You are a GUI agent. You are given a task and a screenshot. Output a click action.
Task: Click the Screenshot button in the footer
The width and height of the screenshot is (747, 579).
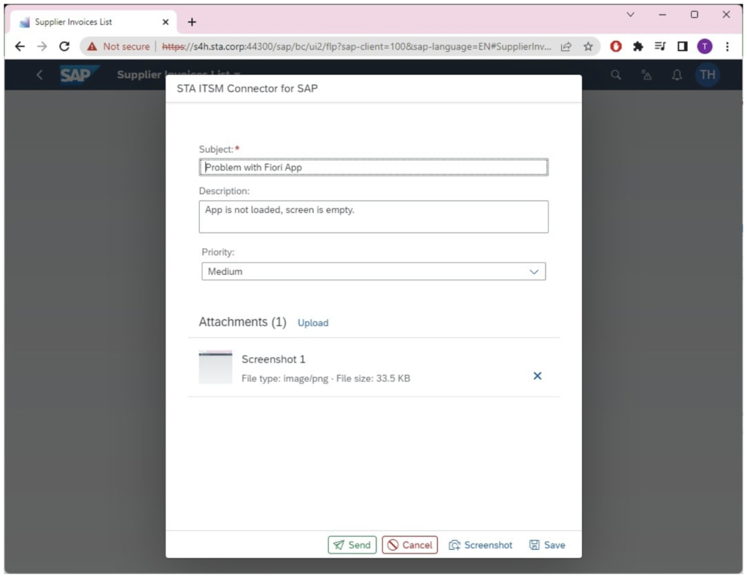(481, 545)
